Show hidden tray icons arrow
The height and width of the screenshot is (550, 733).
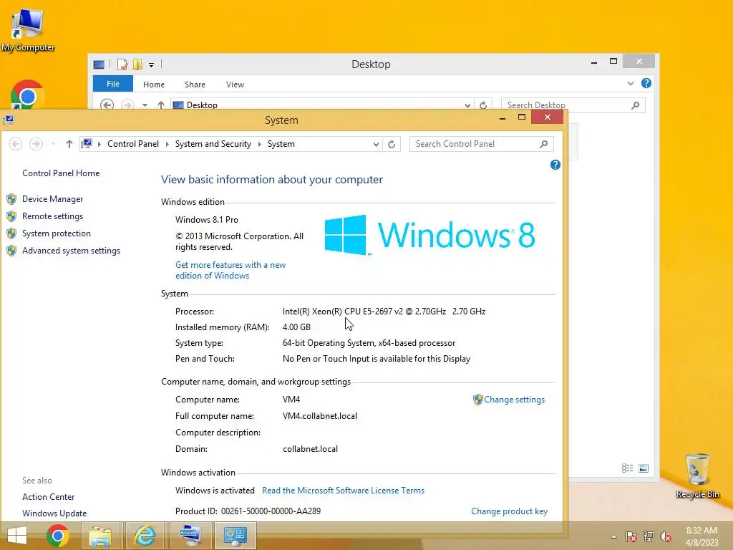coord(613,536)
